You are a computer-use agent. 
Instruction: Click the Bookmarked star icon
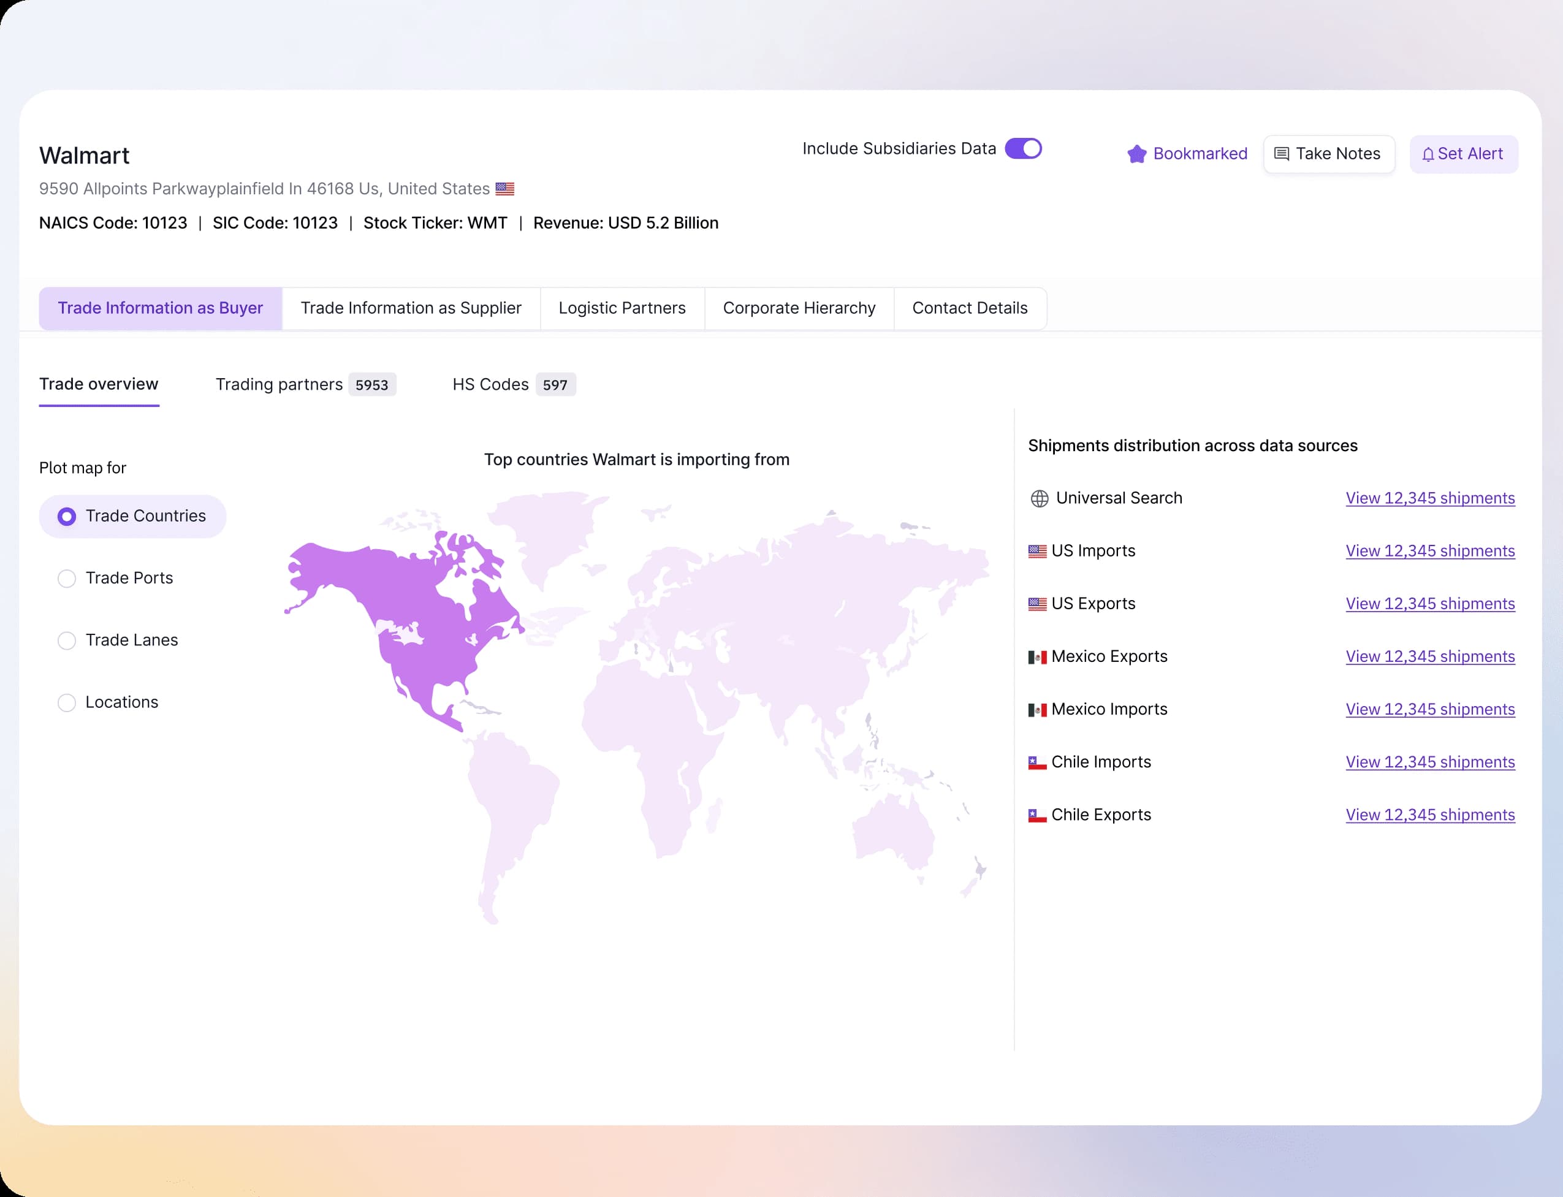pyautogui.click(x=1136, y=154)
